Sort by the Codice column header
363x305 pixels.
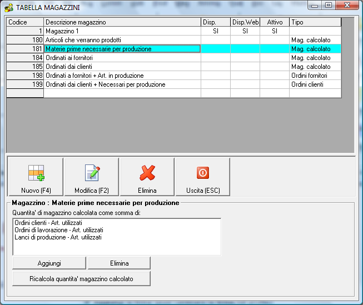click(25, 22)
